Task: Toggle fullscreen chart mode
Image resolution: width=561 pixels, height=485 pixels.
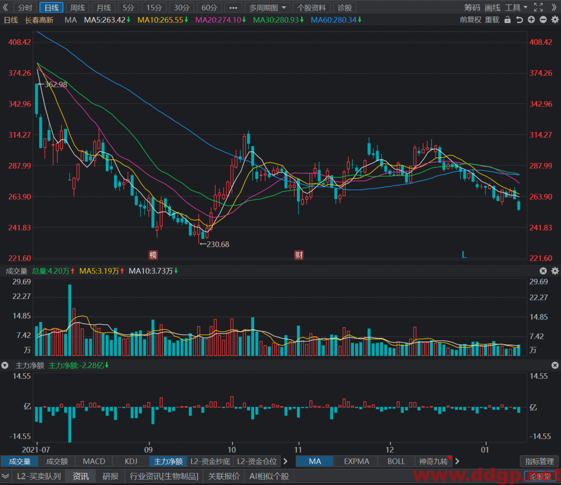Action: (539, 7)
